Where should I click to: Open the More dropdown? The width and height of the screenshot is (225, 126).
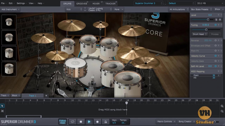click(118, 10)
